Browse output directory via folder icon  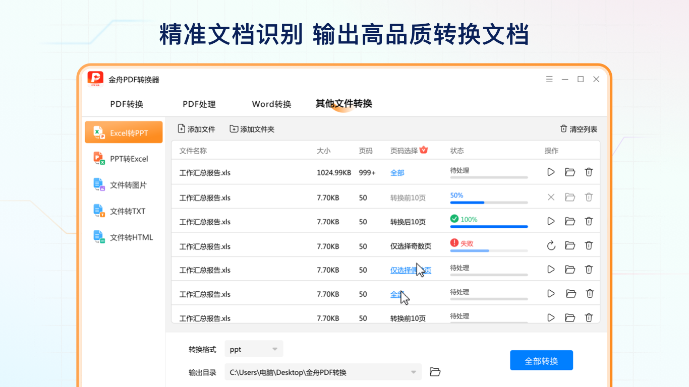click(435, 371)
